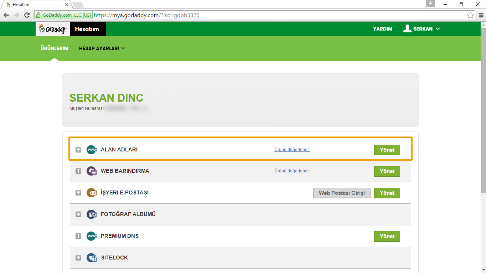Open a new browser tab
Viewport: 486px width, 273px height.
[78, 5]
